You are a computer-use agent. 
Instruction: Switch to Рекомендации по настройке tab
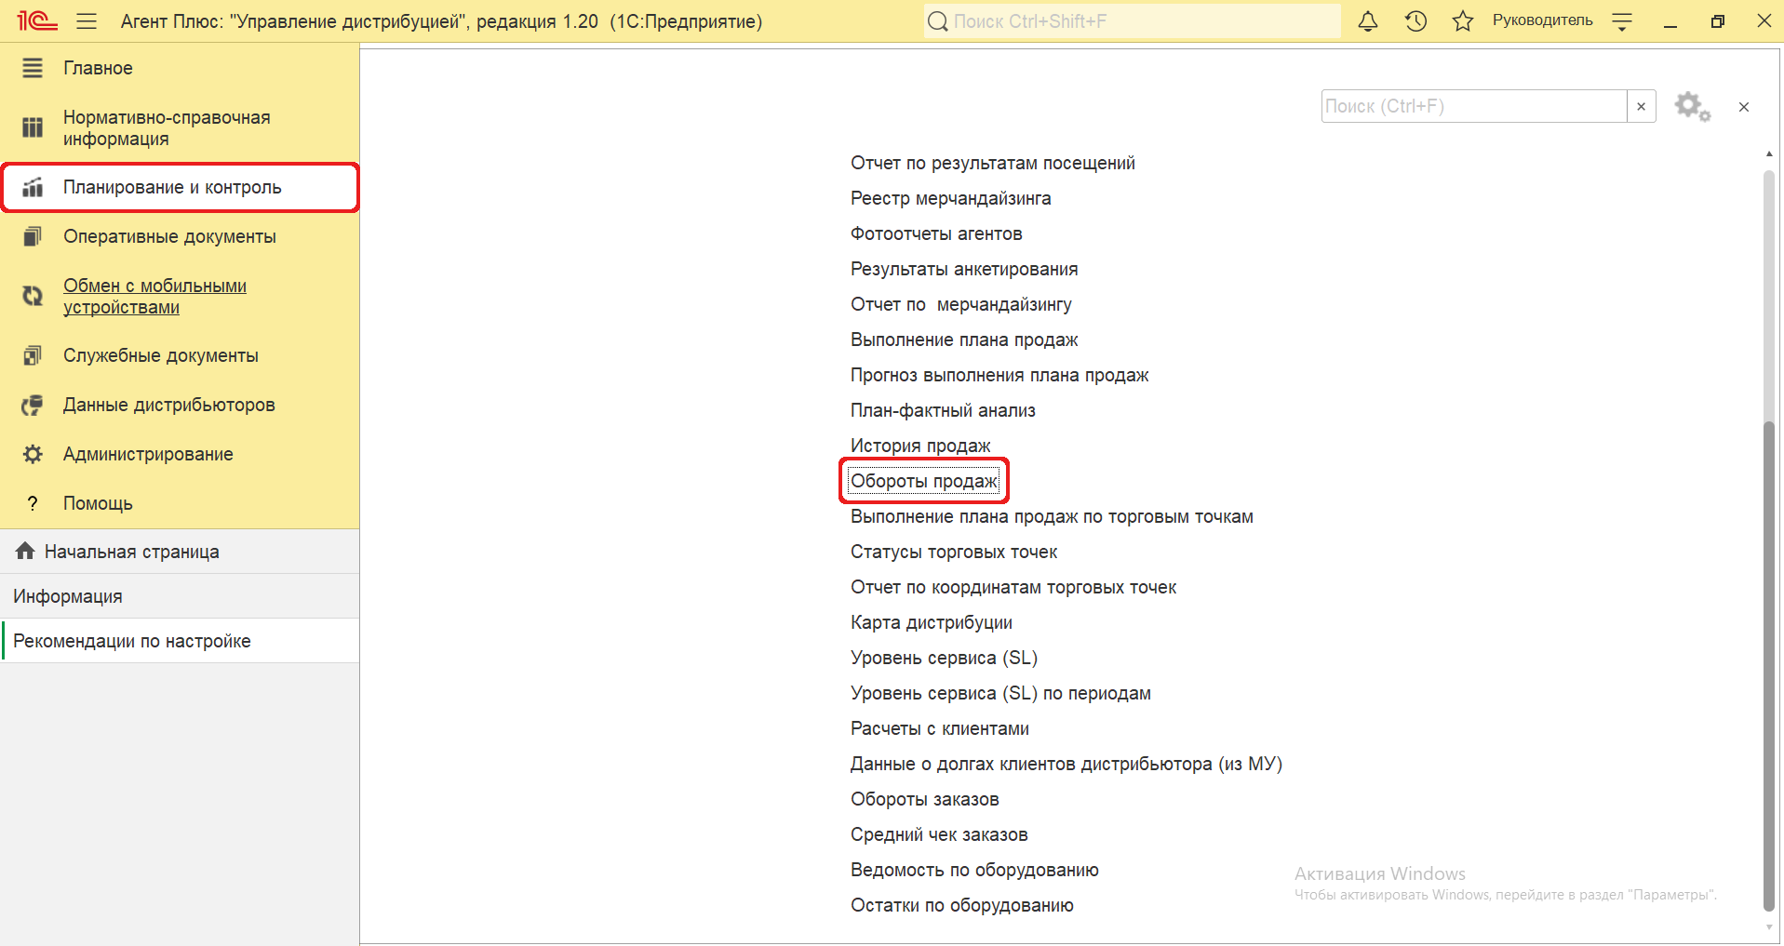(x=180, y=641)
